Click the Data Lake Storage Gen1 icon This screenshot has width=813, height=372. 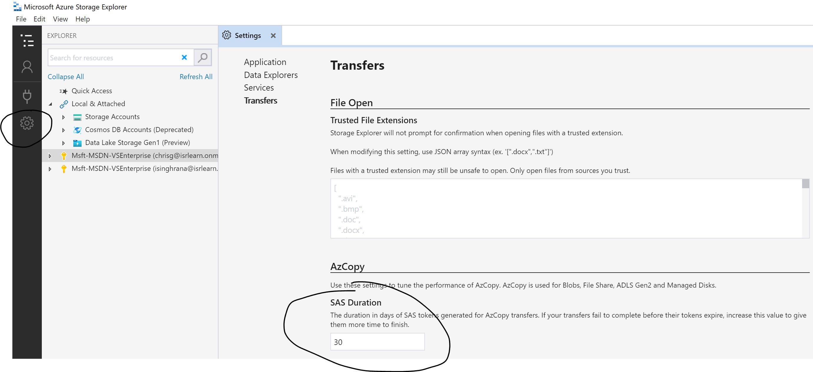(77, 143)
